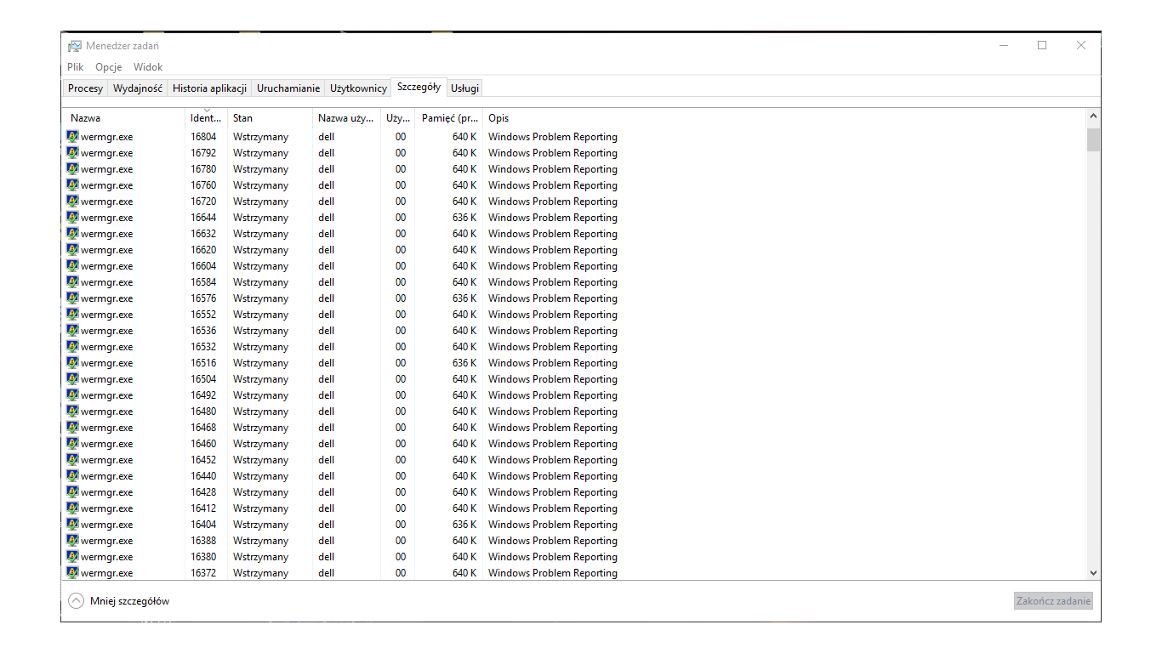This screenshot has height=653, width=1162.
Task: Click the Task Manager title bar icon
Action: 75,46
